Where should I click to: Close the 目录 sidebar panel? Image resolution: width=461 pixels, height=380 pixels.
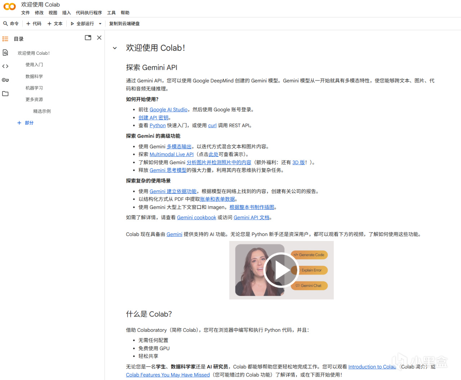[x=99, y=38]
